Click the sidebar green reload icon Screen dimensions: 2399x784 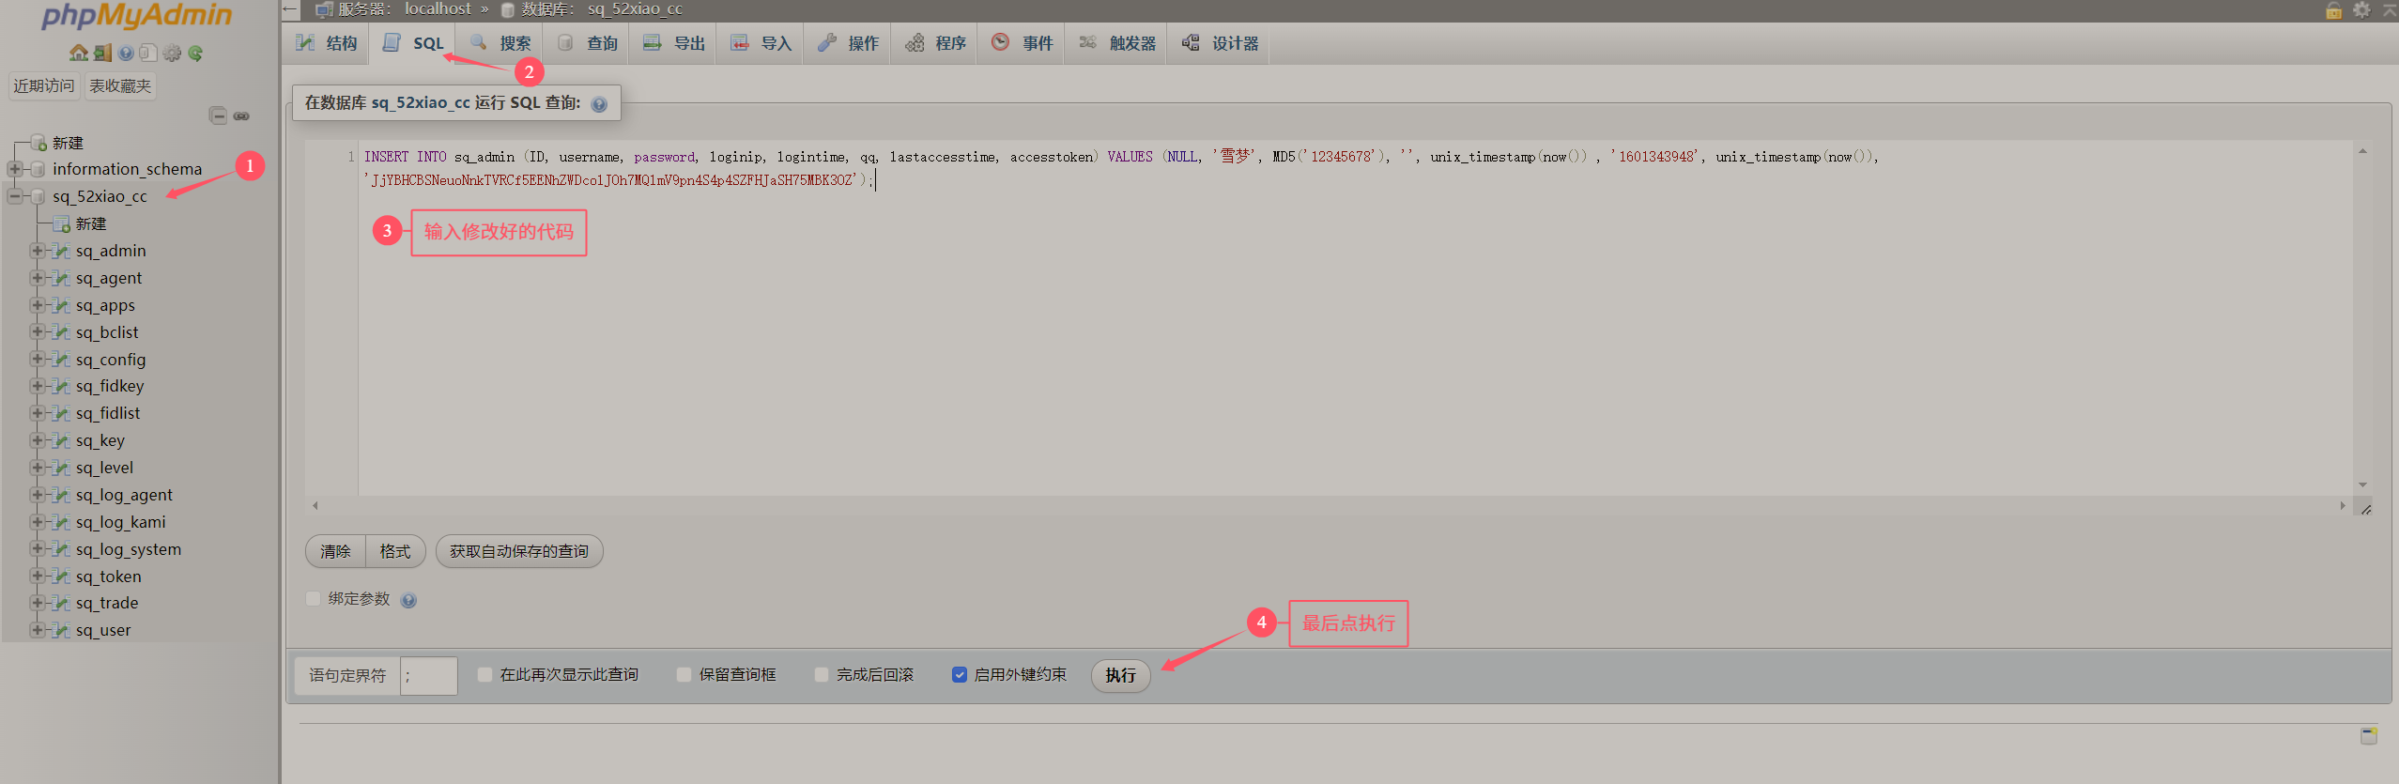(195, 54)
